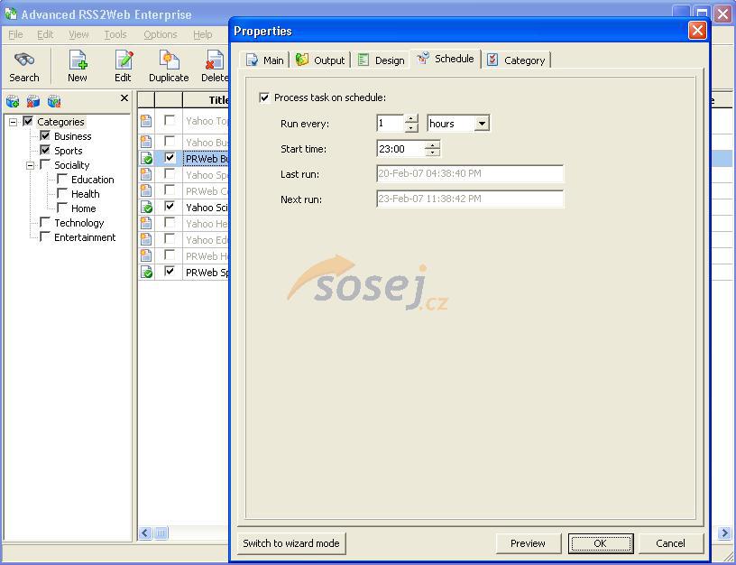
Task: Click the third category panel icon
Action: click(x=54, y=100)
